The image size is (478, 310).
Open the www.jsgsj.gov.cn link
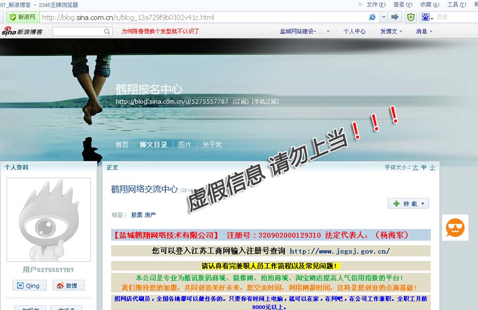339,251
